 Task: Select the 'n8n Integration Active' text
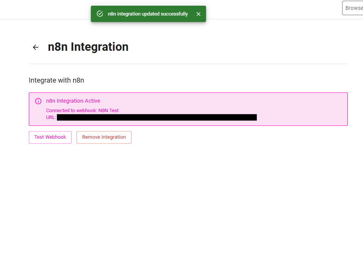point(73,101)
